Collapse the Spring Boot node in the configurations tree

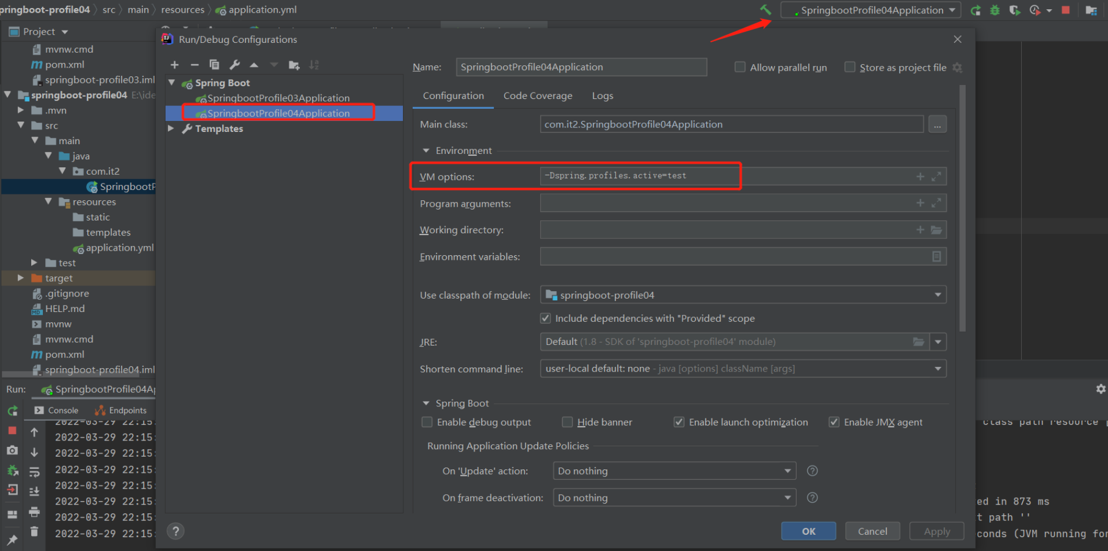pos(171,83)
